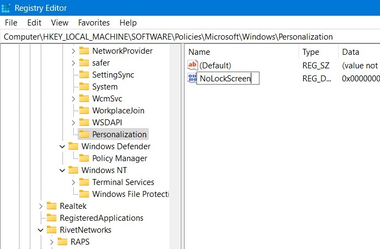The height and width of the screenshot is (249, 380).
Task: Click the REG_SZ type cell
Action: click(316, 66)
